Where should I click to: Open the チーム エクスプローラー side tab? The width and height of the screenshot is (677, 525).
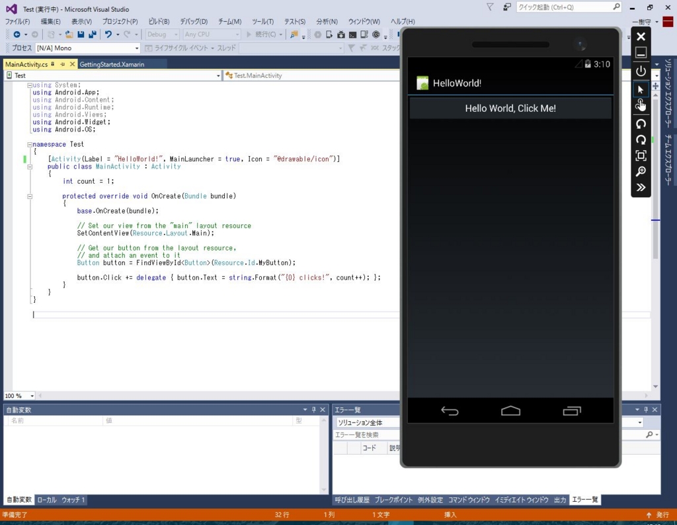668,160
